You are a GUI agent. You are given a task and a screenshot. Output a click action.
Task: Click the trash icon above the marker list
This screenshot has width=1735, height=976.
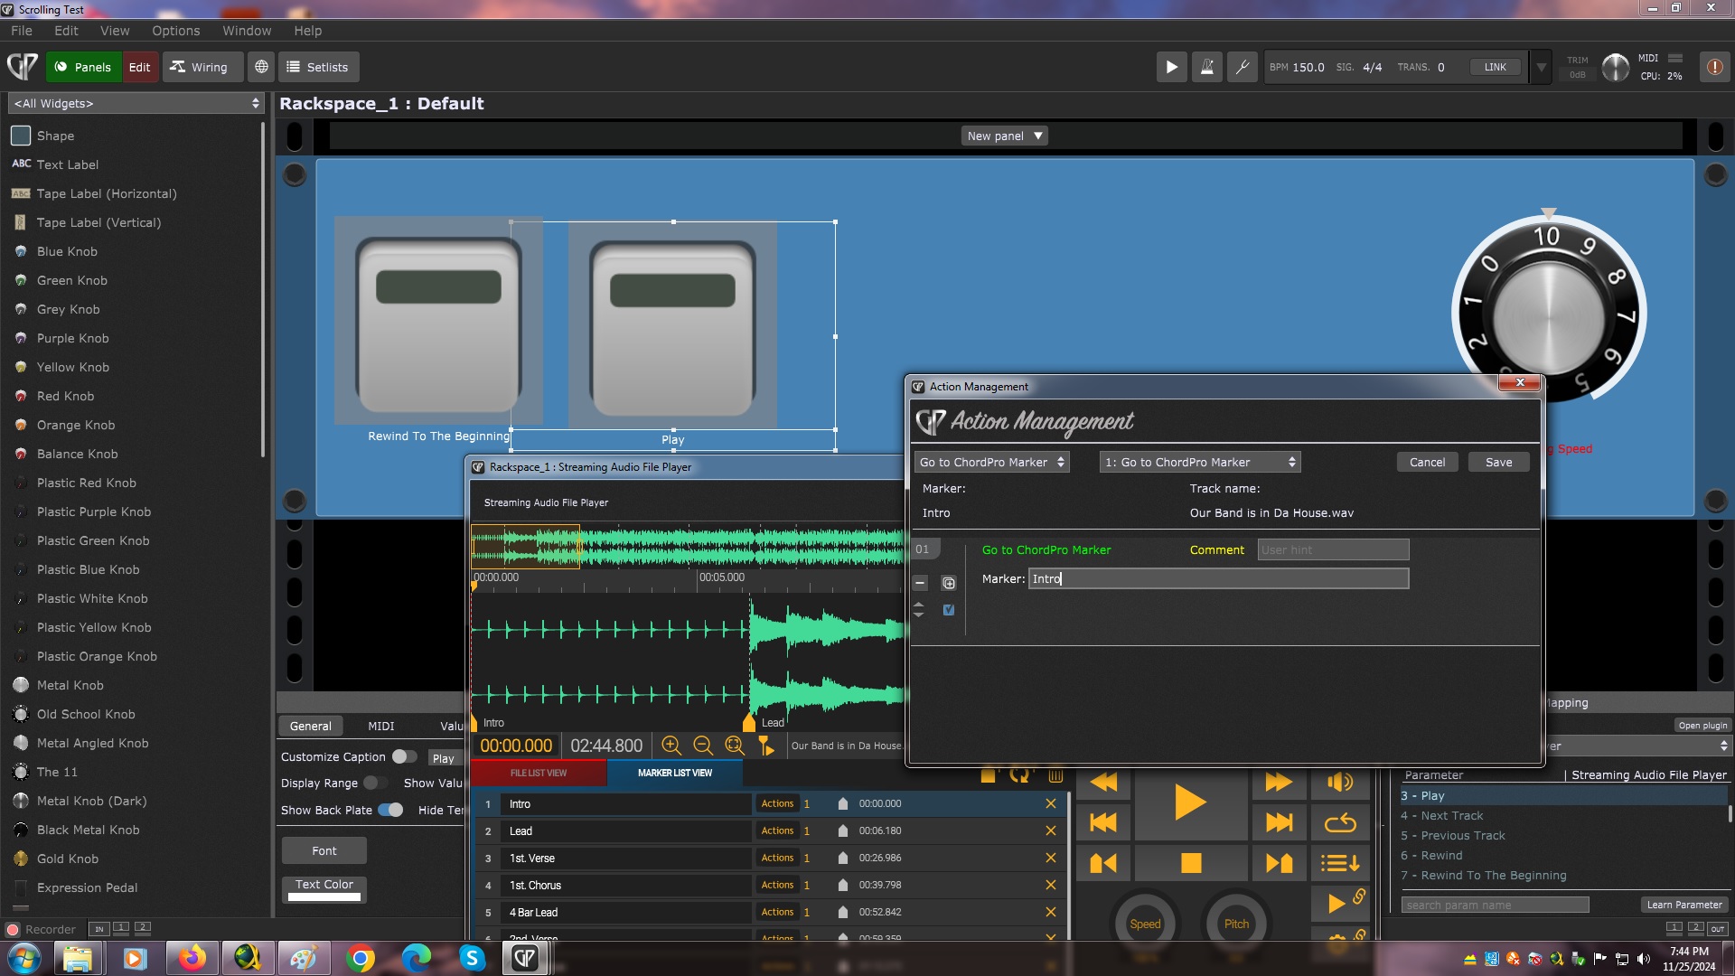tap(1055, 775)
